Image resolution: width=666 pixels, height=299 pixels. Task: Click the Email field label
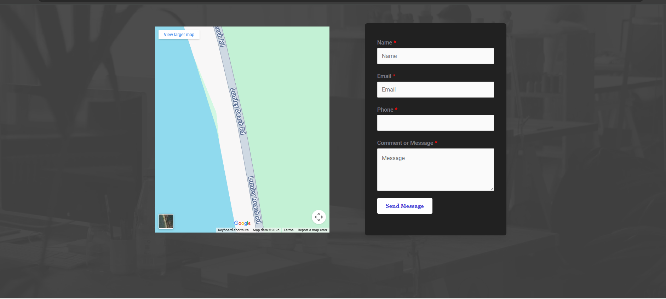384,76
